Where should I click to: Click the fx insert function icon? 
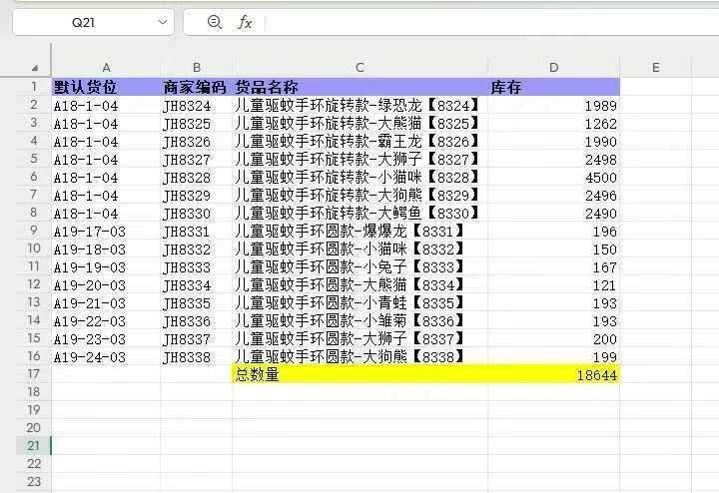(245, 22)
